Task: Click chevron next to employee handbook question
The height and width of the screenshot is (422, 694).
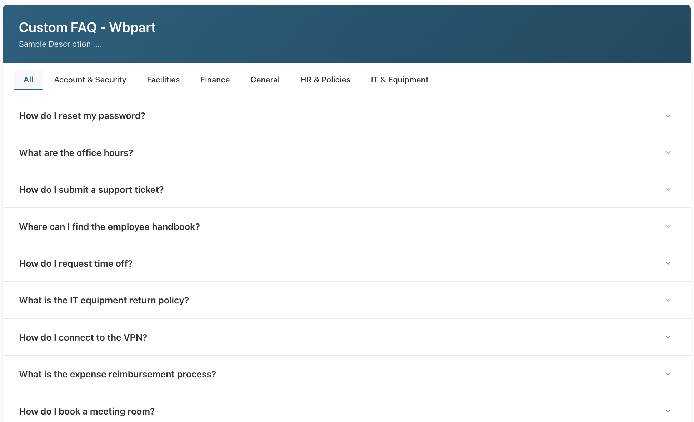Action: point(668,226)
